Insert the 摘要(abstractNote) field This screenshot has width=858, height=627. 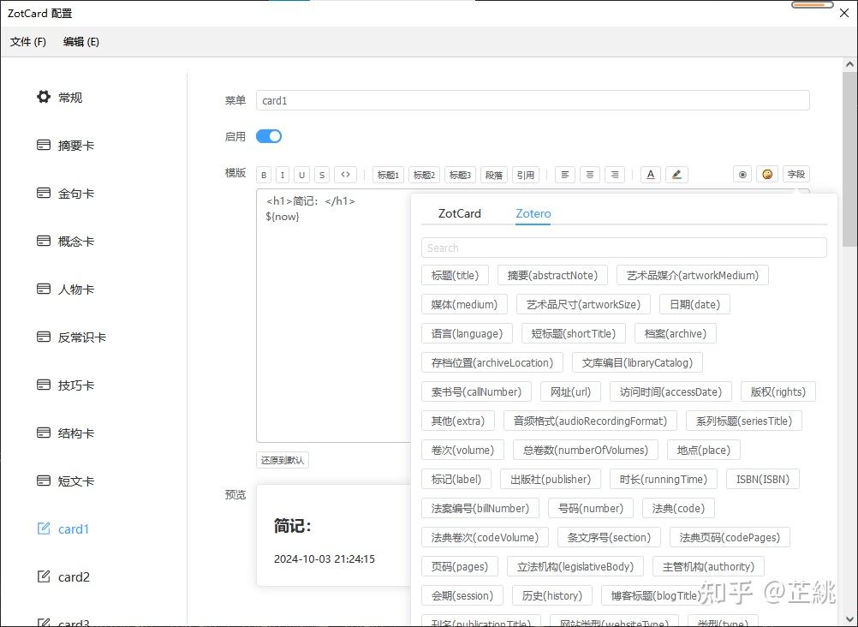[552, 276]
